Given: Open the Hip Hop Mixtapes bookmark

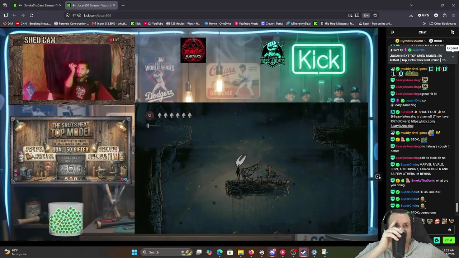Looking at the screenshot, I should coord(337,24).
